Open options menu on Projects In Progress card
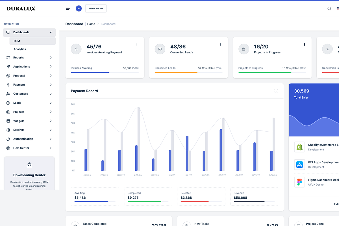The width and height of the screenshot is (339, 226). pos(305,44)
